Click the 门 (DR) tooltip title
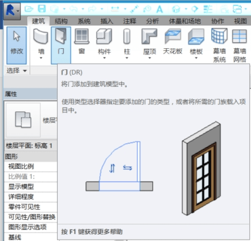251x241 pixels. pos(72,73)
